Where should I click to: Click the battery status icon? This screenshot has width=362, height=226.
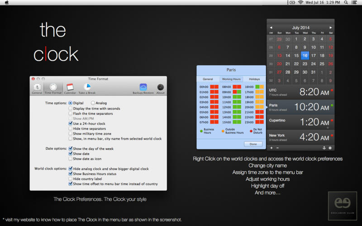coord(292,3)
